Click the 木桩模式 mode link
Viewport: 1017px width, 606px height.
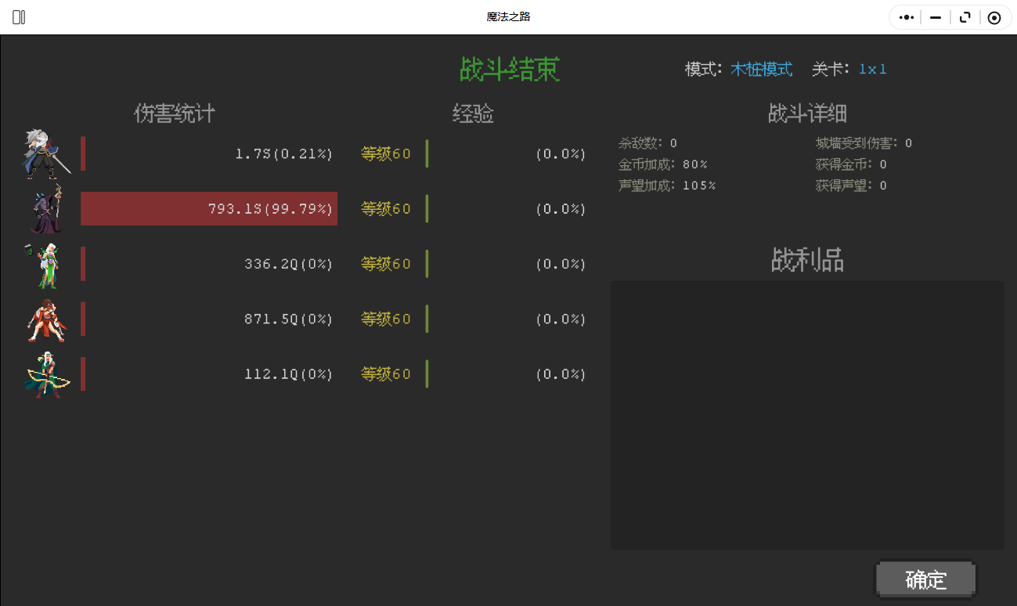761,69
